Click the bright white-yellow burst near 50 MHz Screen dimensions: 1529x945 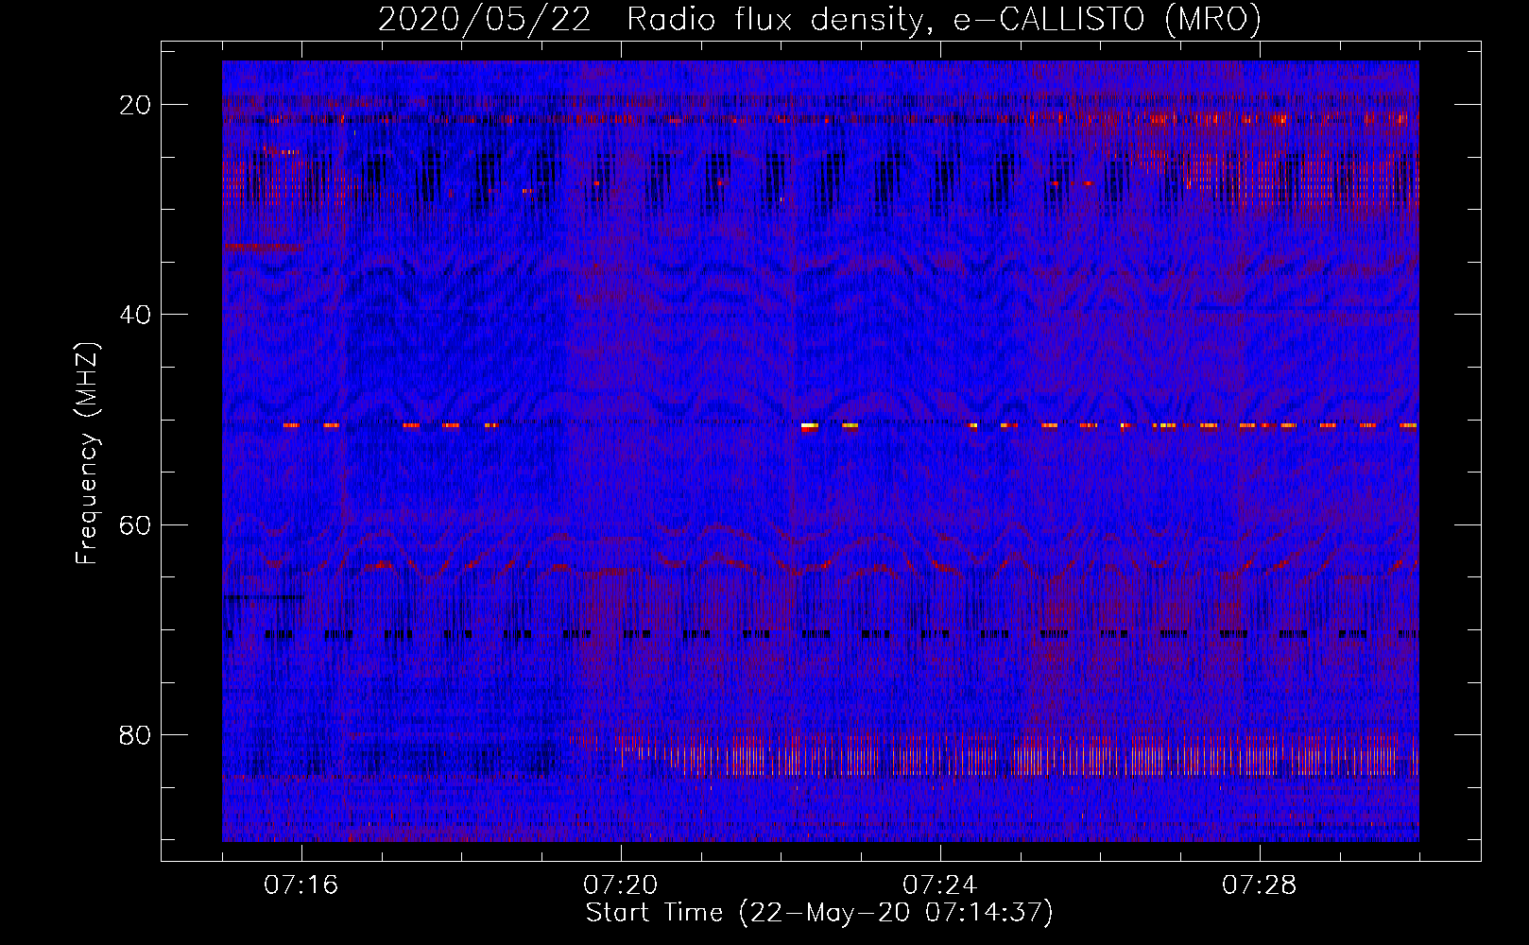809,427
